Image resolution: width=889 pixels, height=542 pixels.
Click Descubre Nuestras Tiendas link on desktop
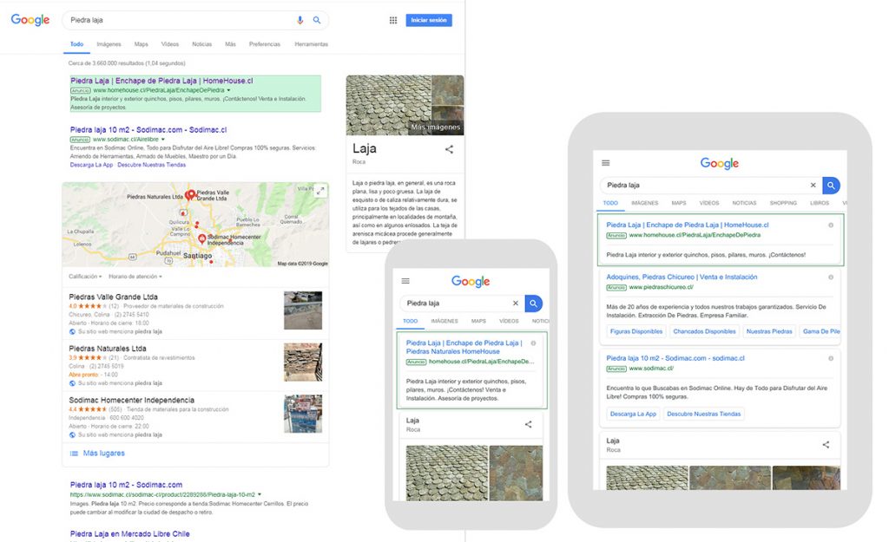click(x=151, y=165)
